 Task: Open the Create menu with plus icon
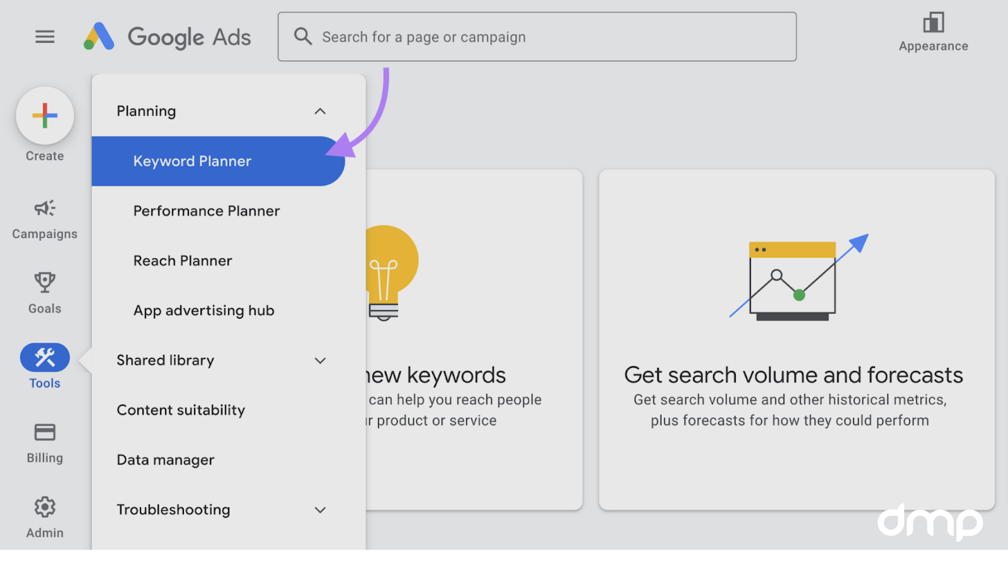(45, 116)
